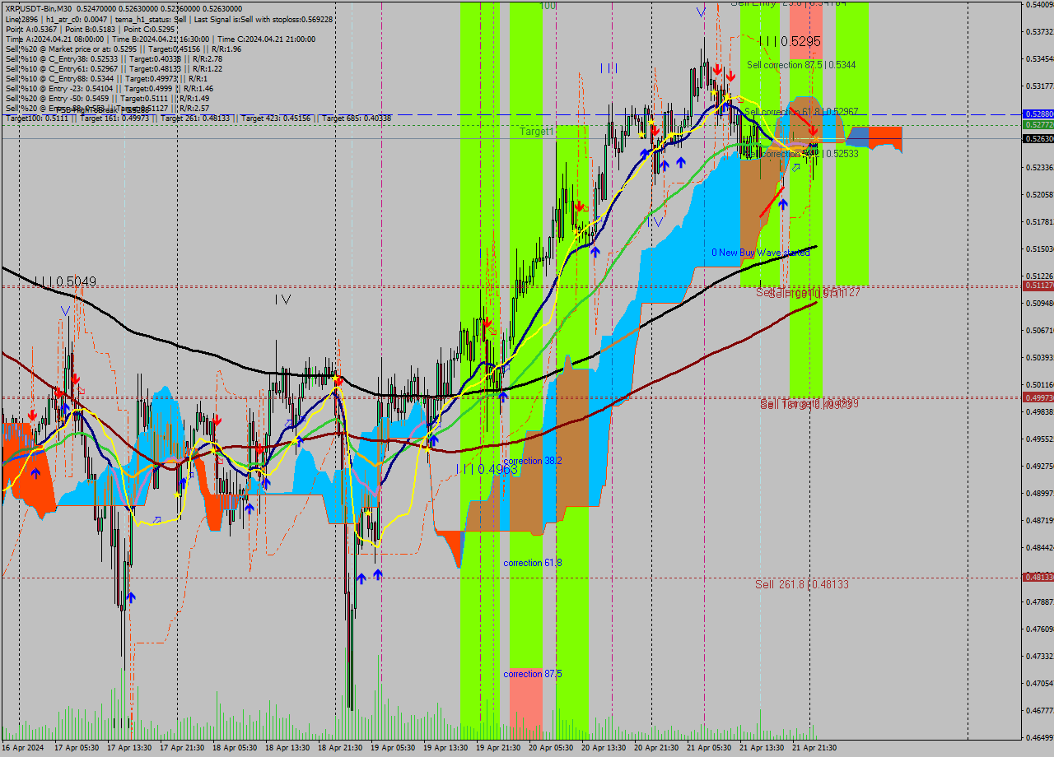Click the 'correction 61.8' label
Viewport: 1054px width, 757px height.
[533, 563]
